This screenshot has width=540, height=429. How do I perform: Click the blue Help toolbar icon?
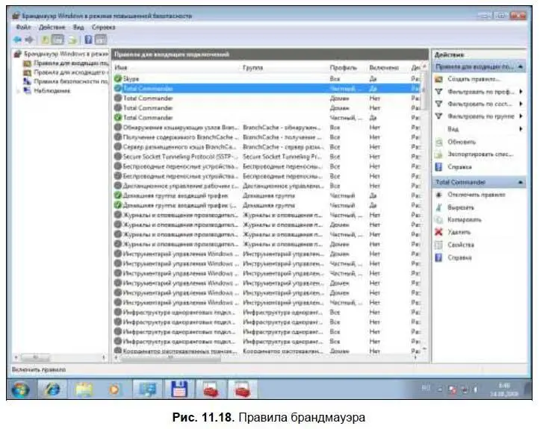[89, 40]
